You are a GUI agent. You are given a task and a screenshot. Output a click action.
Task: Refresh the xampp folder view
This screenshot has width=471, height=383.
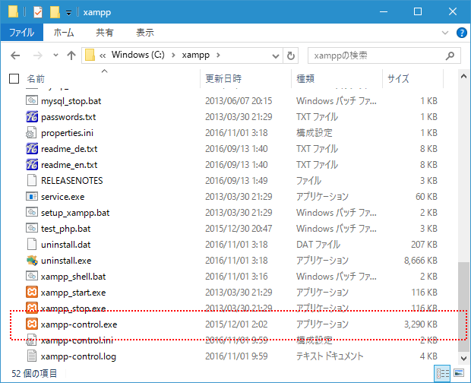click(x=290, y=55)
